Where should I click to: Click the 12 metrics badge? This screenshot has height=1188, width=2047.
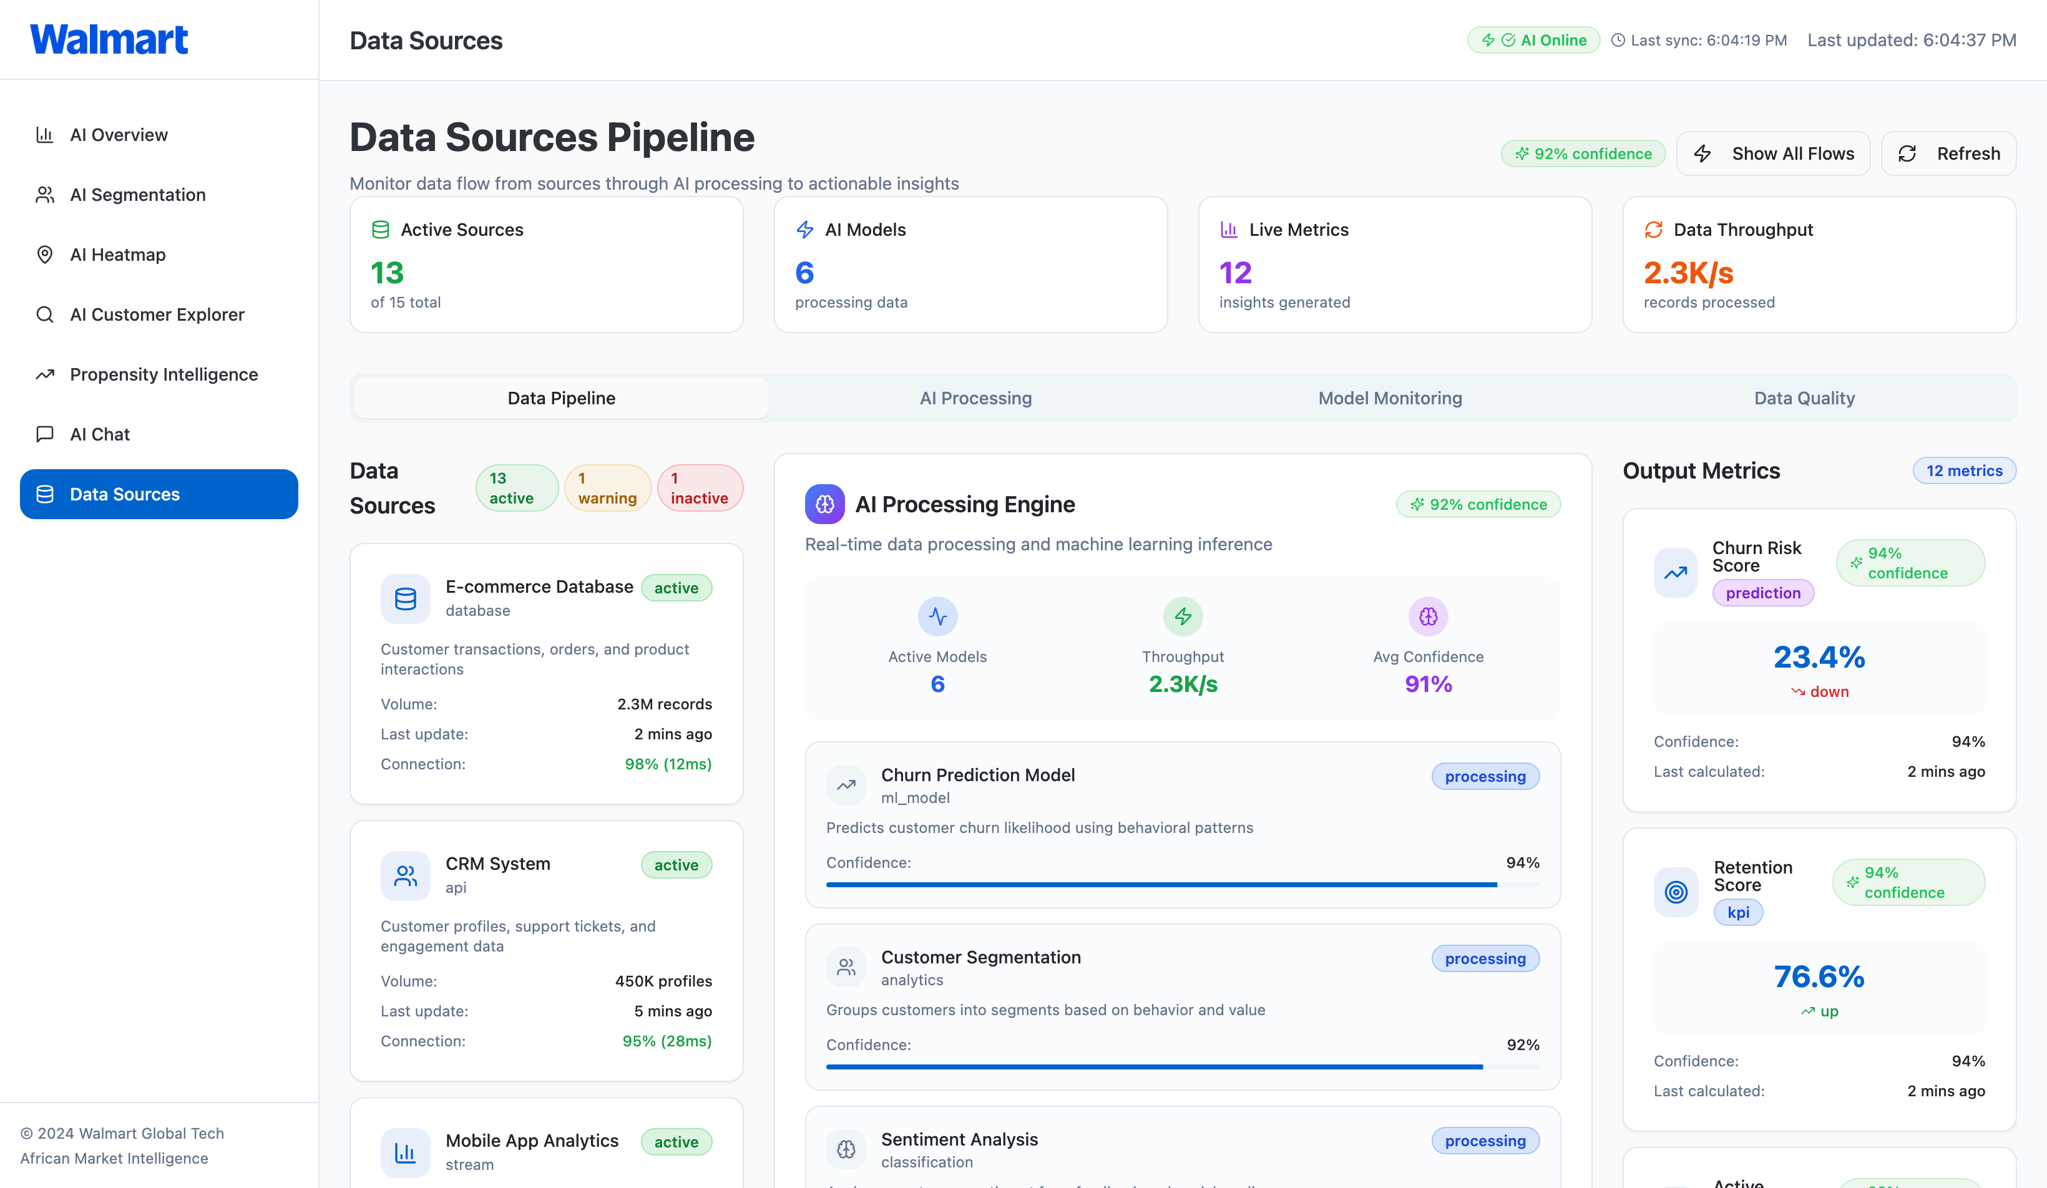coord(1964,471)
